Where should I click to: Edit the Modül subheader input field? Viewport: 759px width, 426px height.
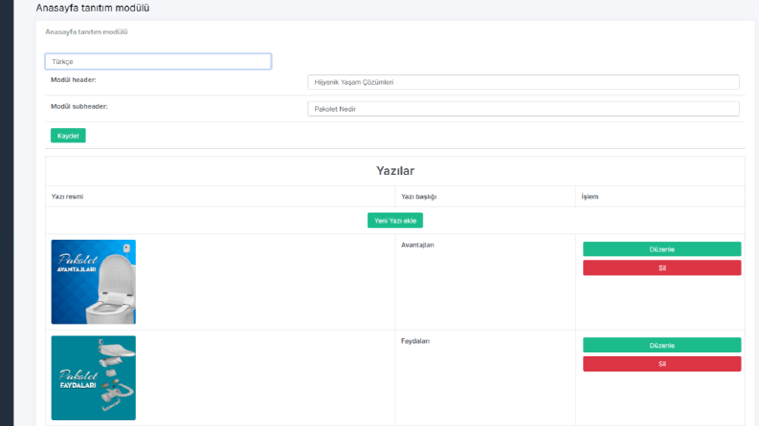(x=524, y=109)
